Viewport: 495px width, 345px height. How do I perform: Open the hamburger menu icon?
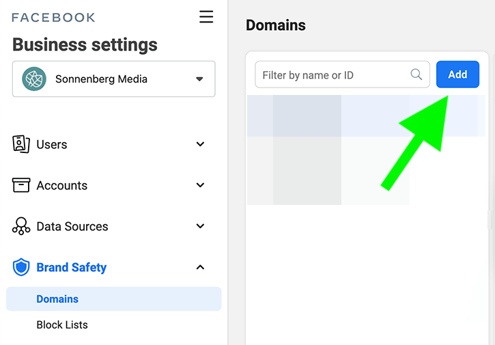[206, 17]
